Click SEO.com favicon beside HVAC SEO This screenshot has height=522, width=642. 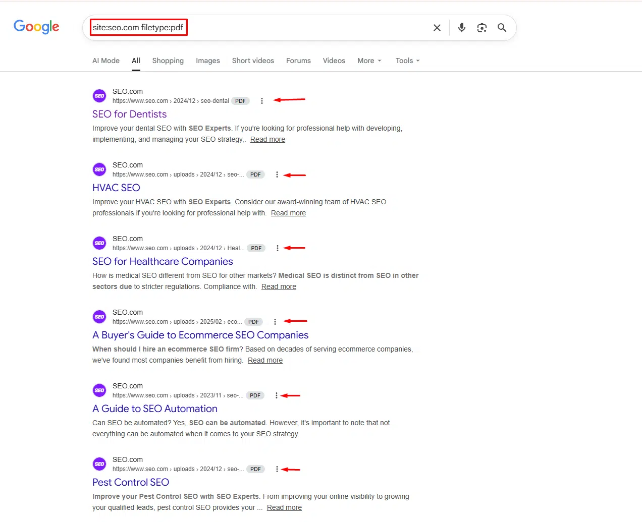(99, 169)
